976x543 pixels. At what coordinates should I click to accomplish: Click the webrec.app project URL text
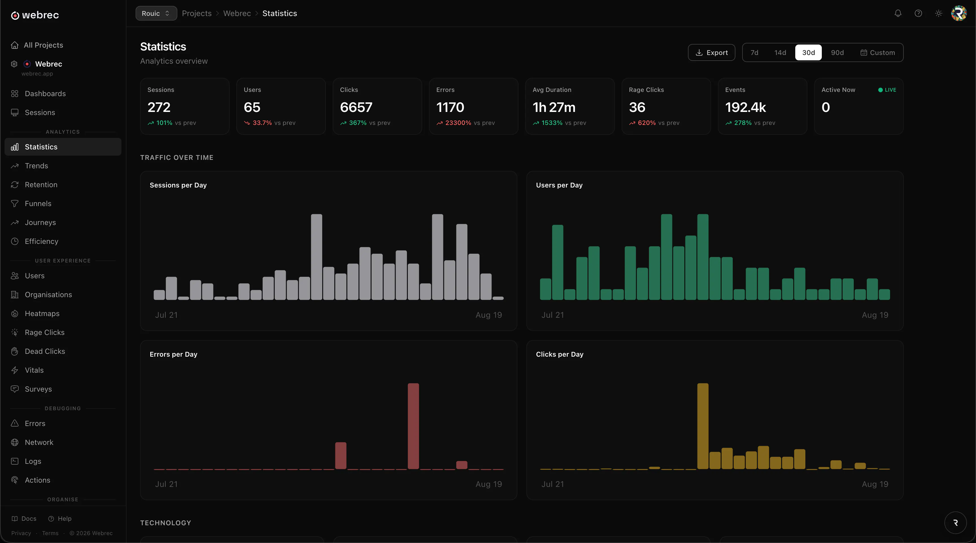click(x=37, y=74)
